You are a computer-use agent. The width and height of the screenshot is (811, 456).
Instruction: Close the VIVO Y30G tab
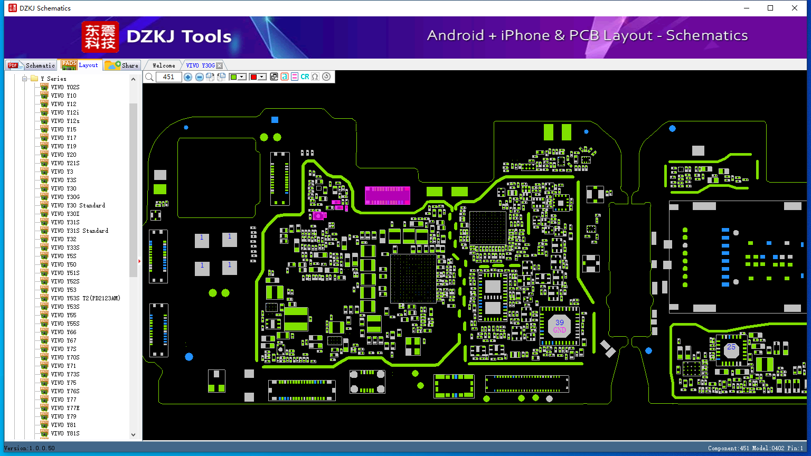tap(220, 65)
